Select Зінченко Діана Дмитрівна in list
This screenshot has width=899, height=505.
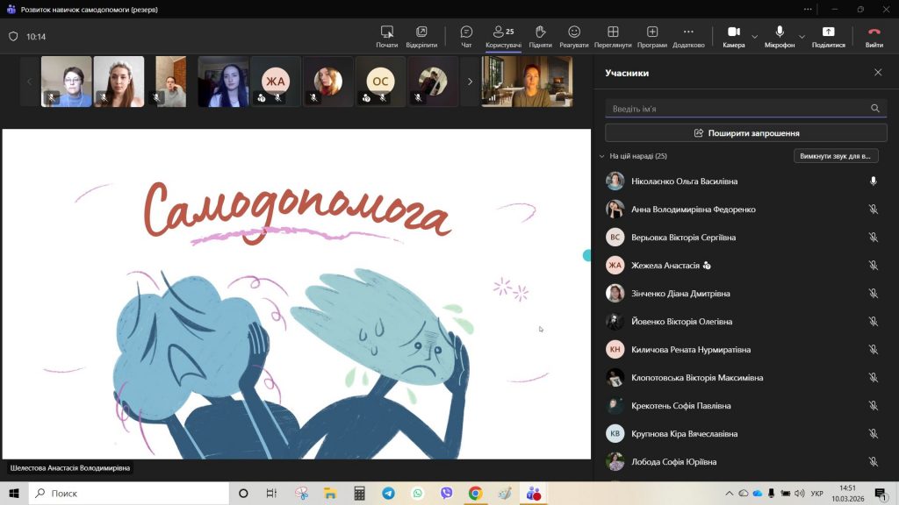[680, 294]
